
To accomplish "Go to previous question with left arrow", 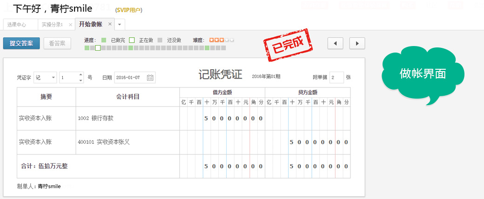I will pos(335,44).
